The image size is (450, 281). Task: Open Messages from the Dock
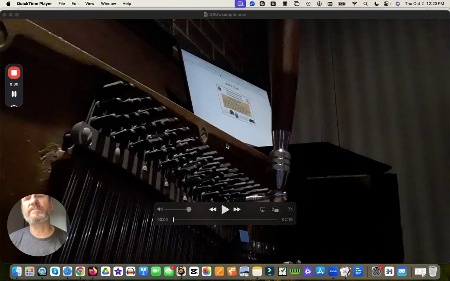(169, 271)
